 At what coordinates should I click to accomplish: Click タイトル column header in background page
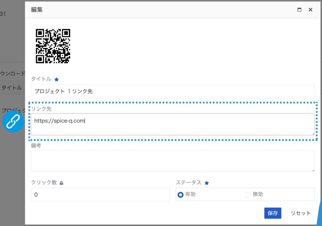(x=12, y=88)
